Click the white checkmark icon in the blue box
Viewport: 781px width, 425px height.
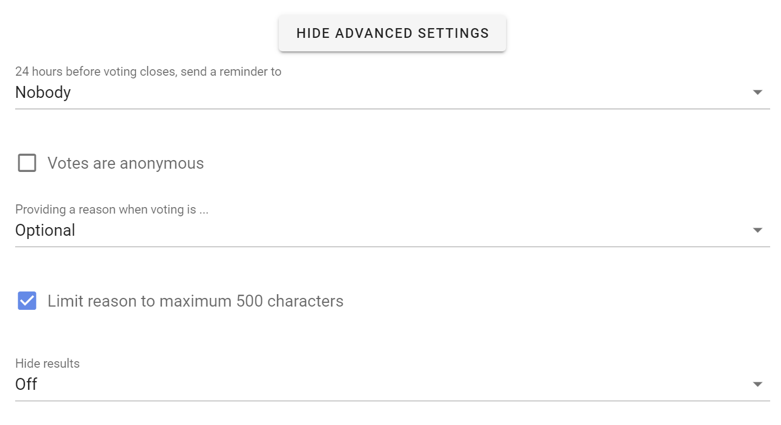pos(27,301)
